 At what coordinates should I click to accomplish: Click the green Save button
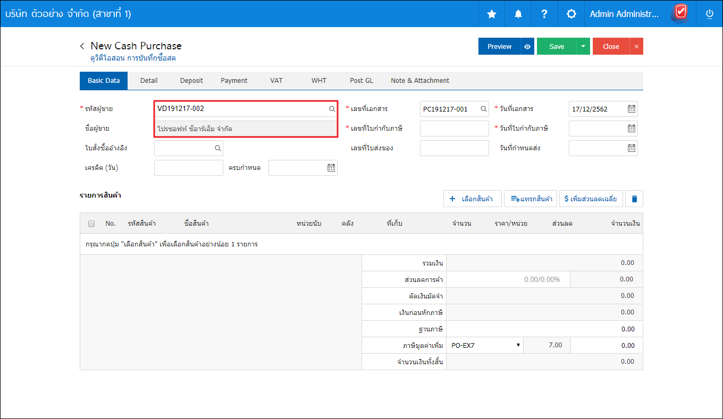557,46
